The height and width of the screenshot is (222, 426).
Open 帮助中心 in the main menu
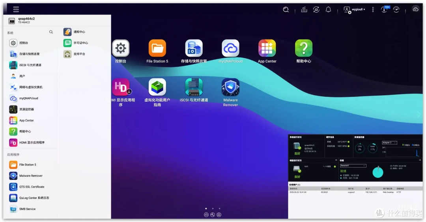tap(20, 131)
